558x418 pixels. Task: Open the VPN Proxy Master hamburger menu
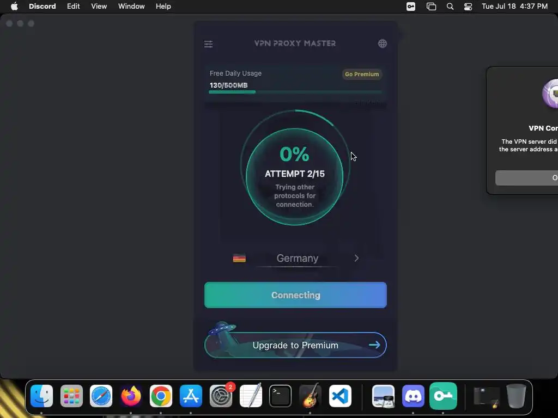tap(209, 44)
